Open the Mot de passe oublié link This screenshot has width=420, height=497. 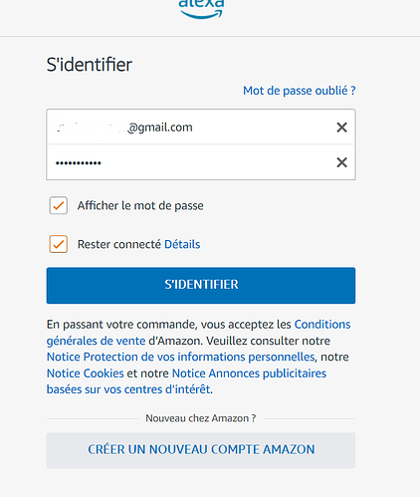point(300,91)
